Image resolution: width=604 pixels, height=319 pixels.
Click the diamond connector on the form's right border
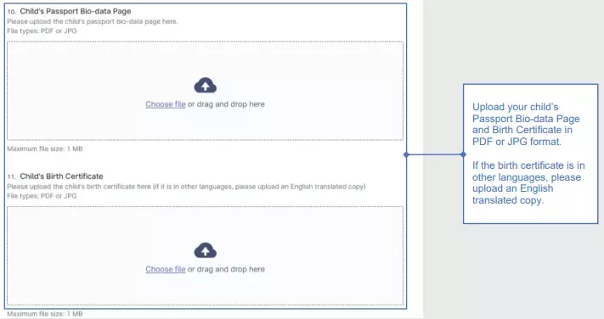tap(406, 154)
